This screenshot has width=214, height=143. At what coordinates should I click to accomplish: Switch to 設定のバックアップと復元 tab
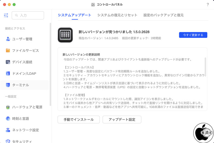click(x=164, y=15)
